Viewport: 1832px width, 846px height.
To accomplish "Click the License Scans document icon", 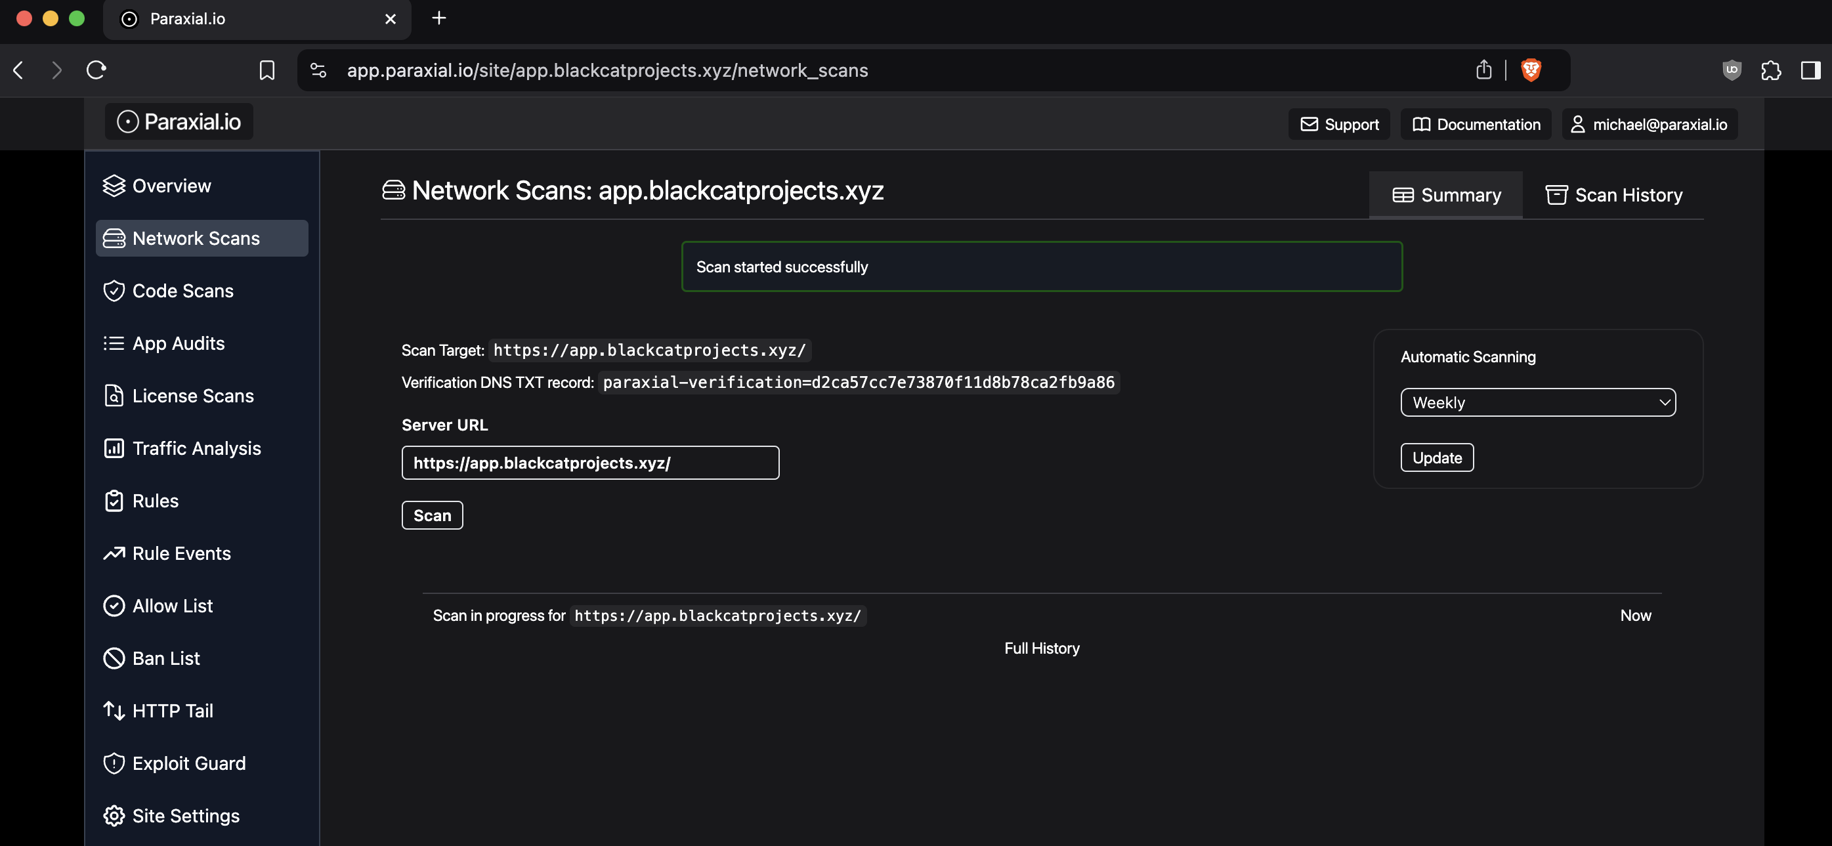I will 114,396.
